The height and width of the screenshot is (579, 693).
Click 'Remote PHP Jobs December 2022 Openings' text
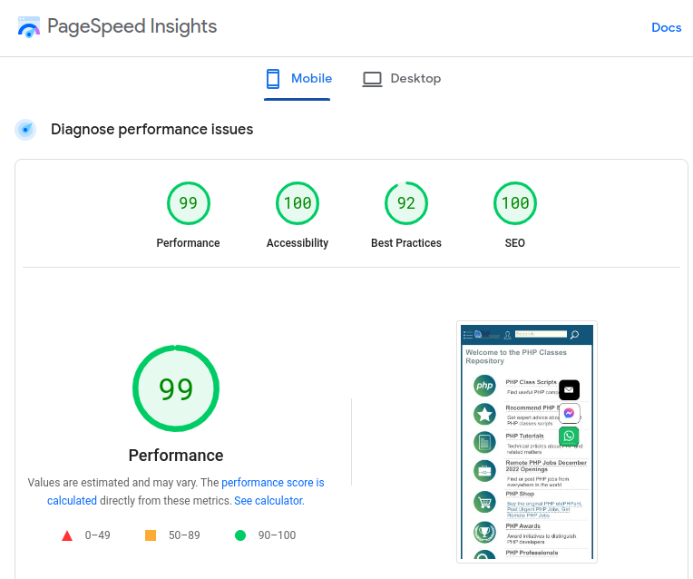tap(546, 466)
